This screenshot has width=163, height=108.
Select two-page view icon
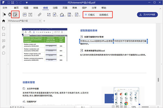point(121,107)
